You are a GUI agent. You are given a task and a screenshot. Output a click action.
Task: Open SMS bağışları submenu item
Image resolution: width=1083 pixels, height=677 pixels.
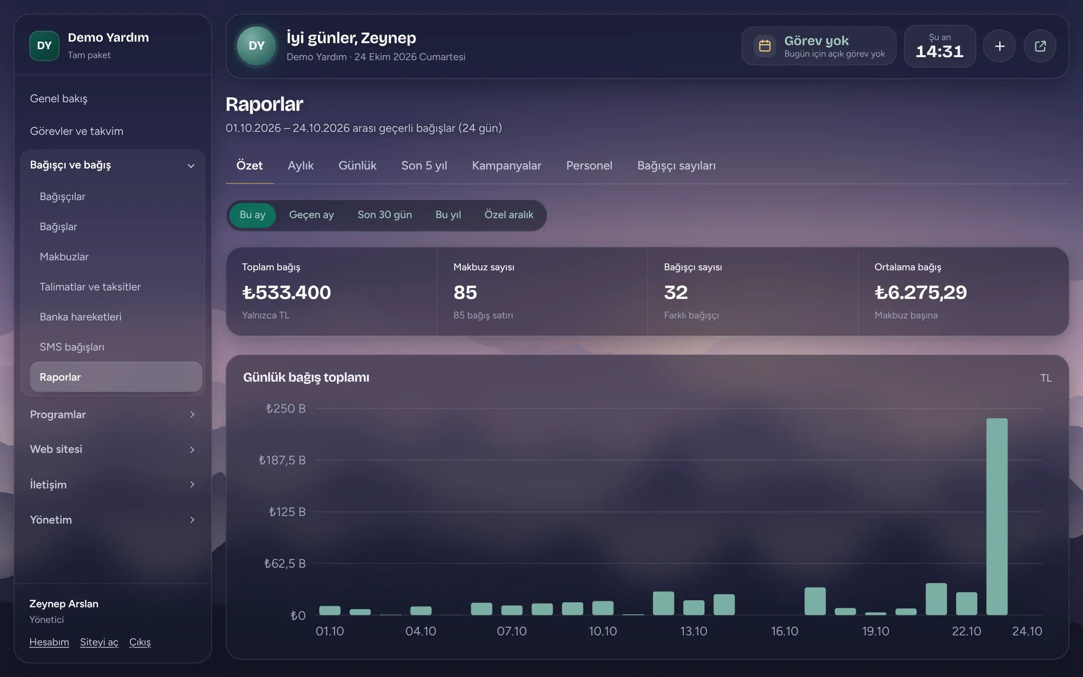pos(116,347)
